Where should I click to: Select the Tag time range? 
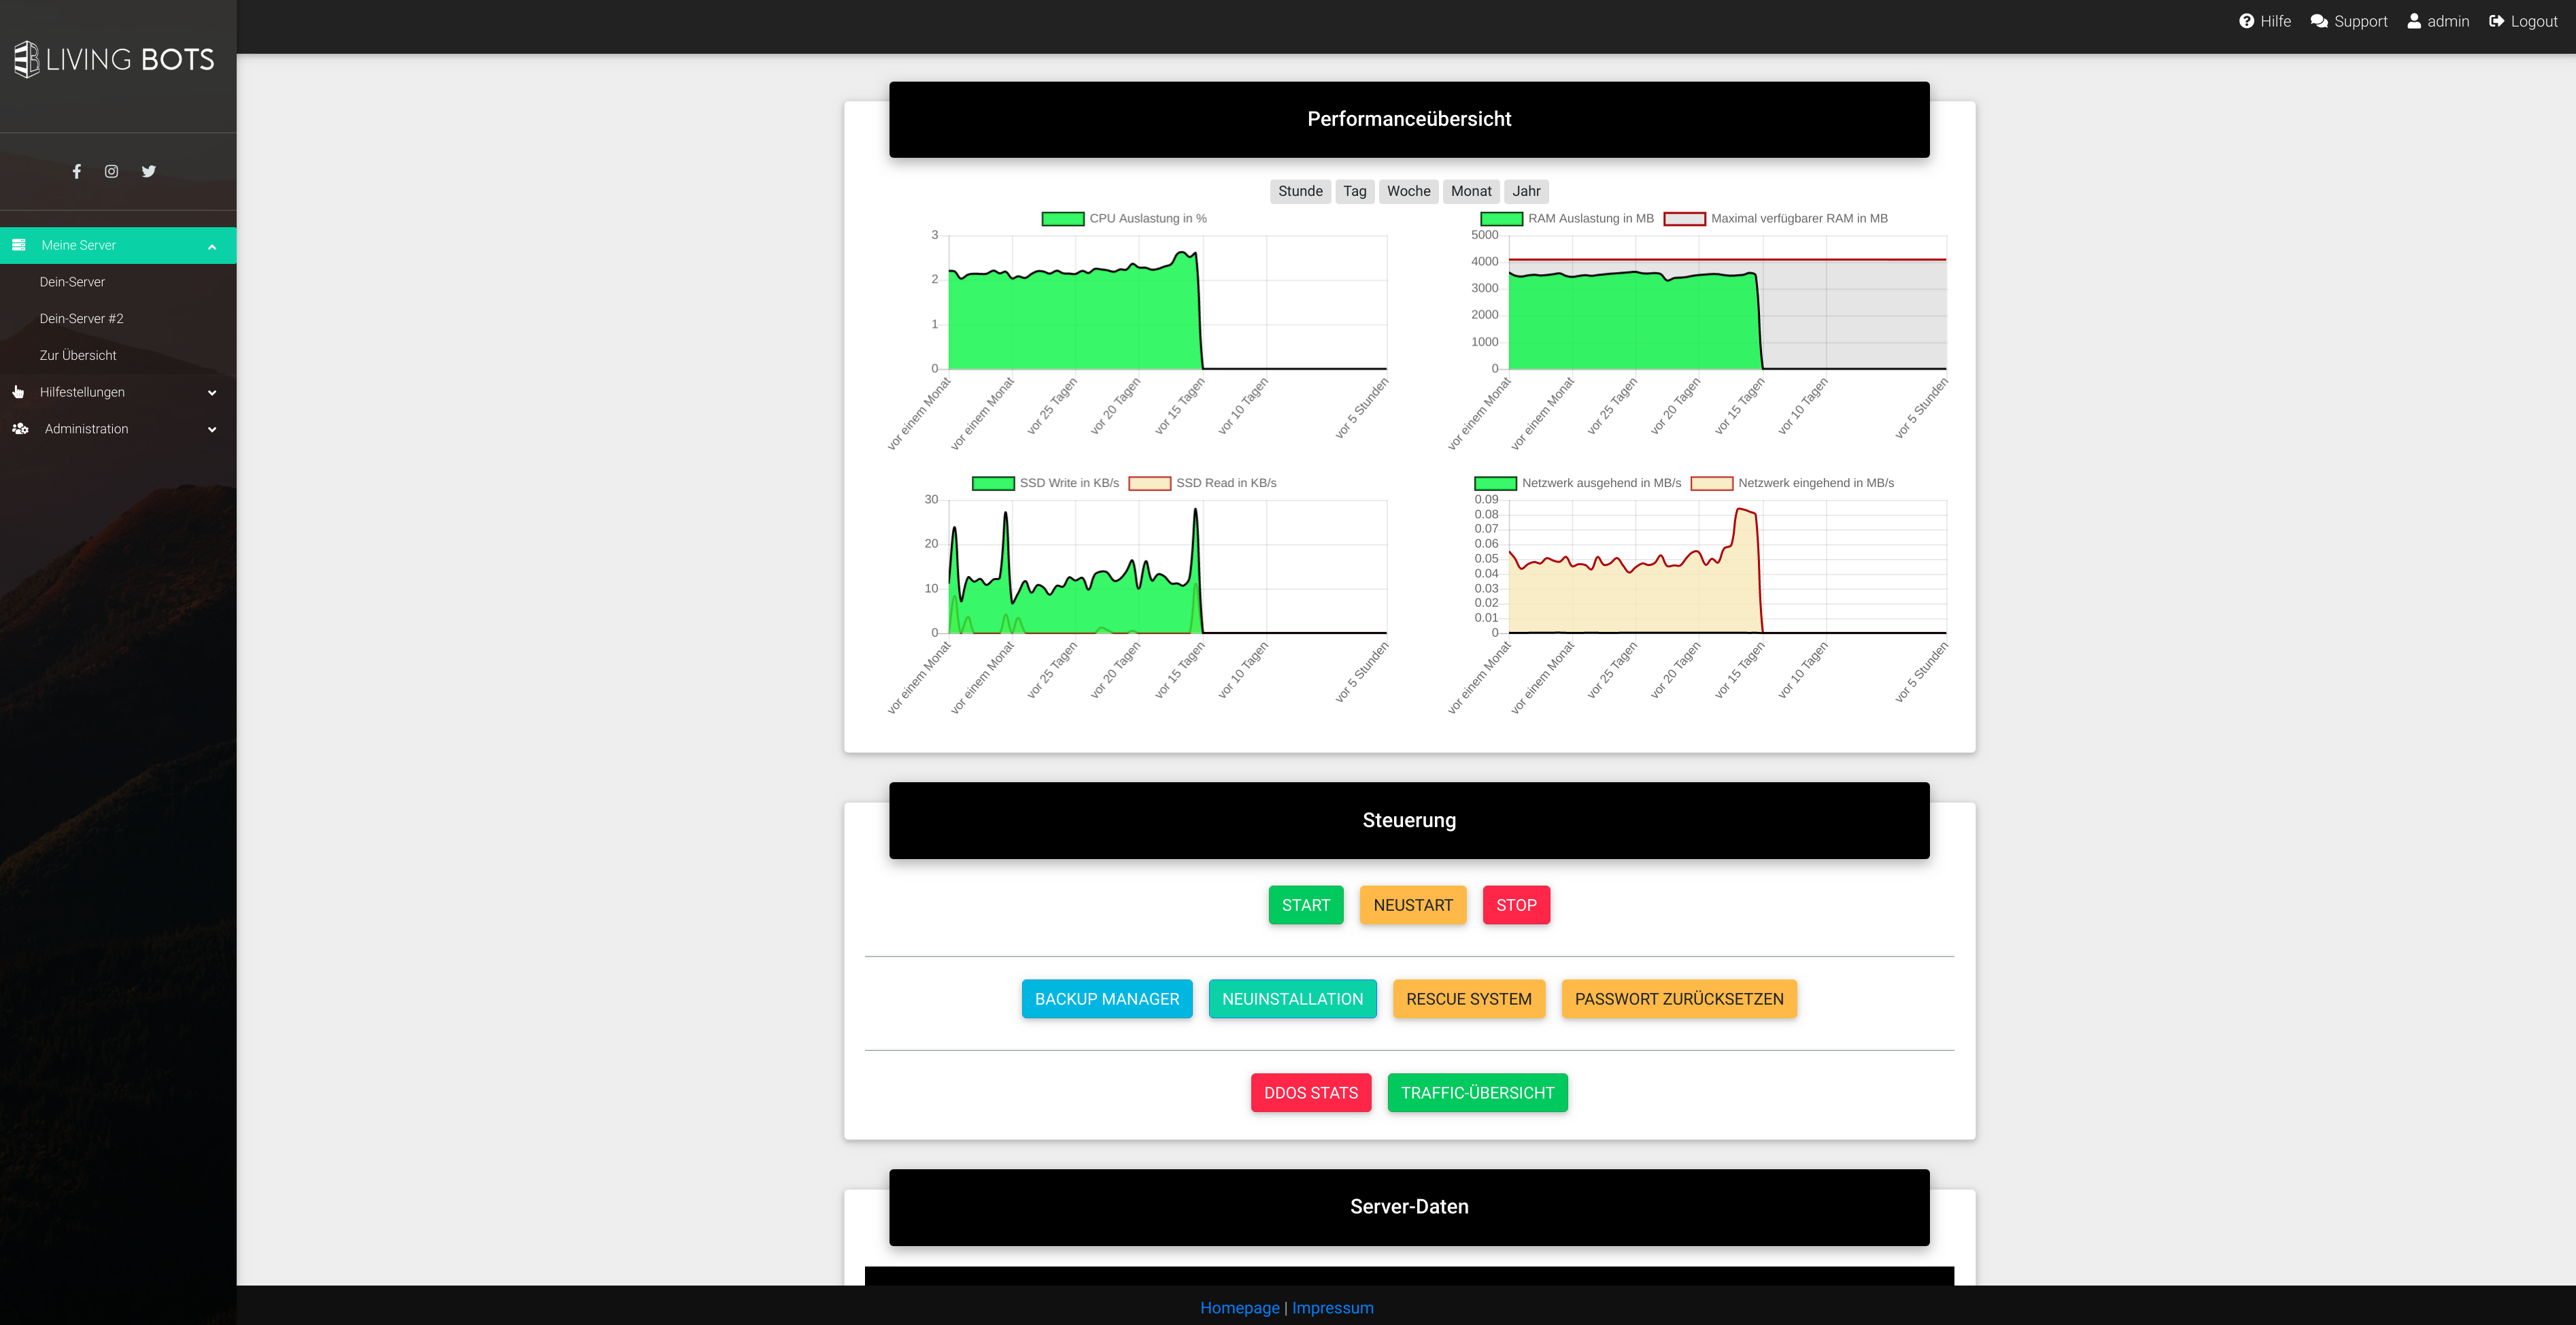(1354, 191)
